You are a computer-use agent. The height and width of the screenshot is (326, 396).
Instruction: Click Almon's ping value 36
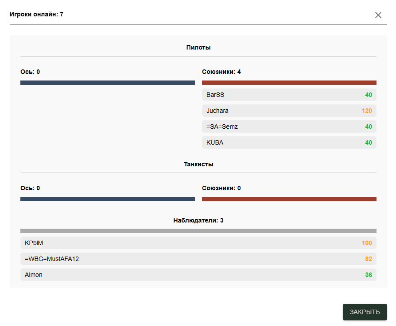[x=369, y=275]
